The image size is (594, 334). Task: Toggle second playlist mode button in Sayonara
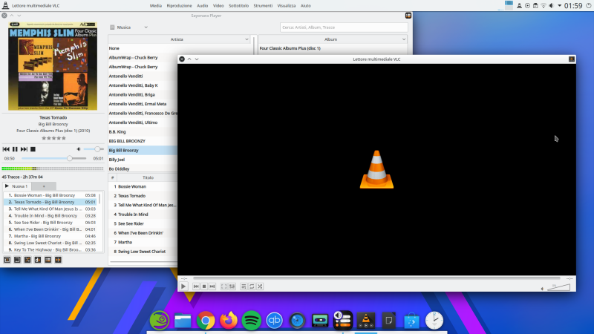coord(17,260)
